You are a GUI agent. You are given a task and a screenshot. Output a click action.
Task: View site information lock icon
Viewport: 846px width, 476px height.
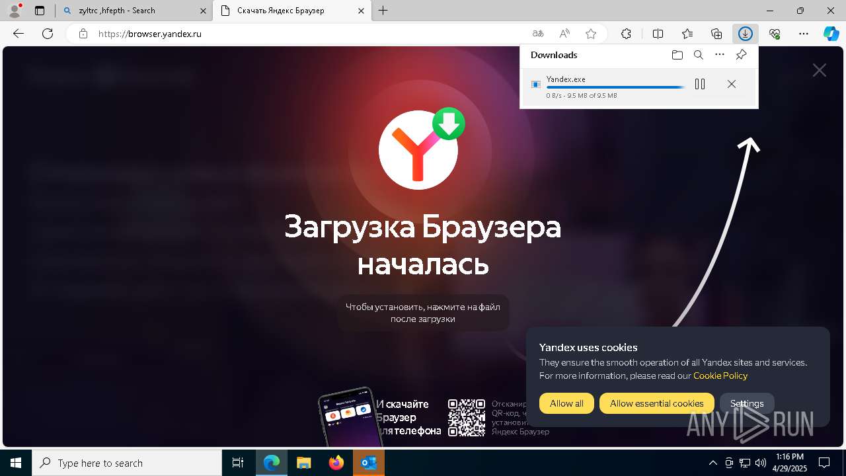pyautogui.click(x=83, y=34)
